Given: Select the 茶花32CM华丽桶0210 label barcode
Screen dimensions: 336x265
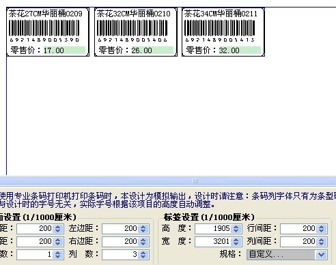Looking at the screenshot, I should tap(132, 28).
